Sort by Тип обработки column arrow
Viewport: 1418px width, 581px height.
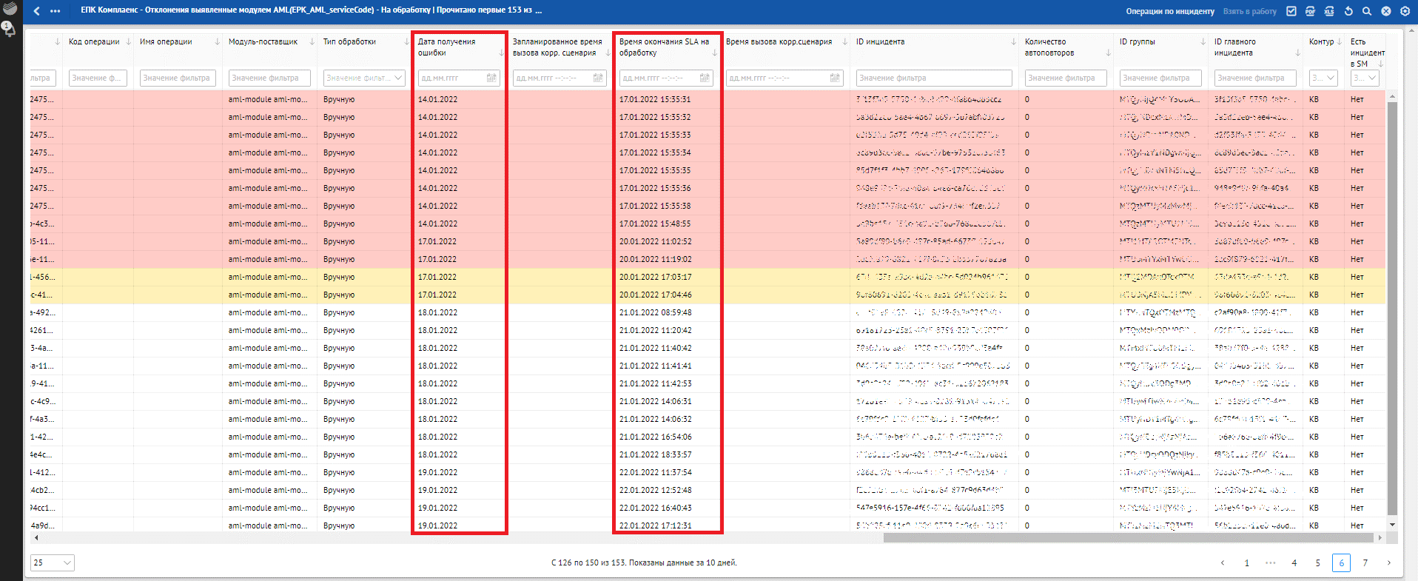(406, 42)
